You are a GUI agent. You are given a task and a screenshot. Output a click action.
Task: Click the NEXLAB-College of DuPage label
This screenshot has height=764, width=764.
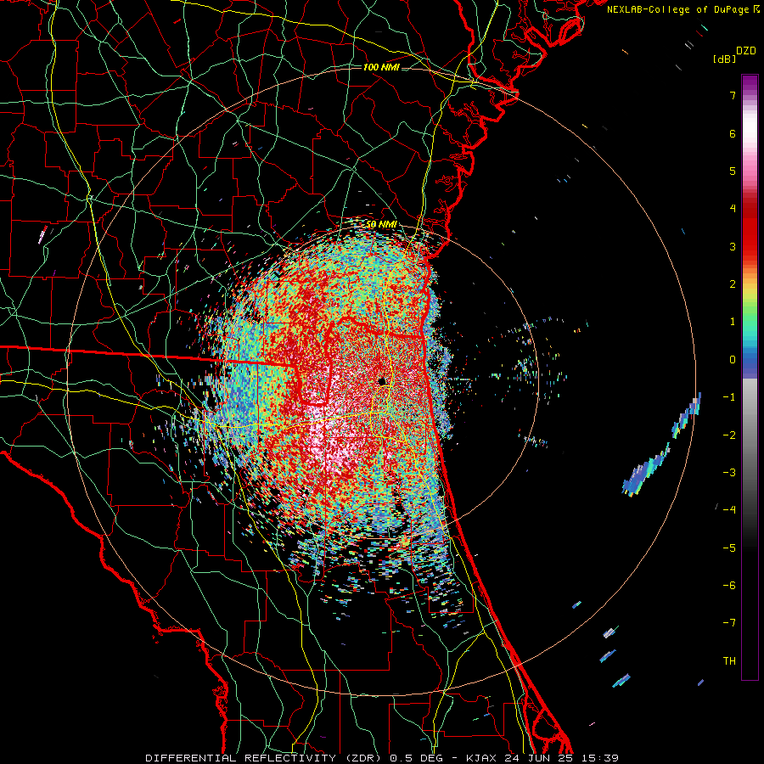(x=683, y=9)
